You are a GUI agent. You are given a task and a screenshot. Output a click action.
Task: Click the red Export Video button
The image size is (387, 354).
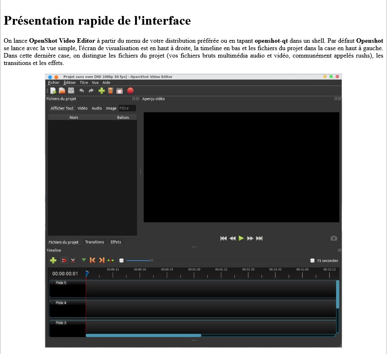click(130, 91)
